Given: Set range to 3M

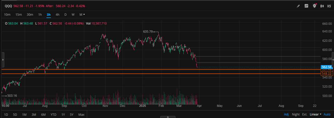Looking at the screenshot, I should coord(34,114).
